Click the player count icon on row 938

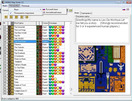click(9, 76)
